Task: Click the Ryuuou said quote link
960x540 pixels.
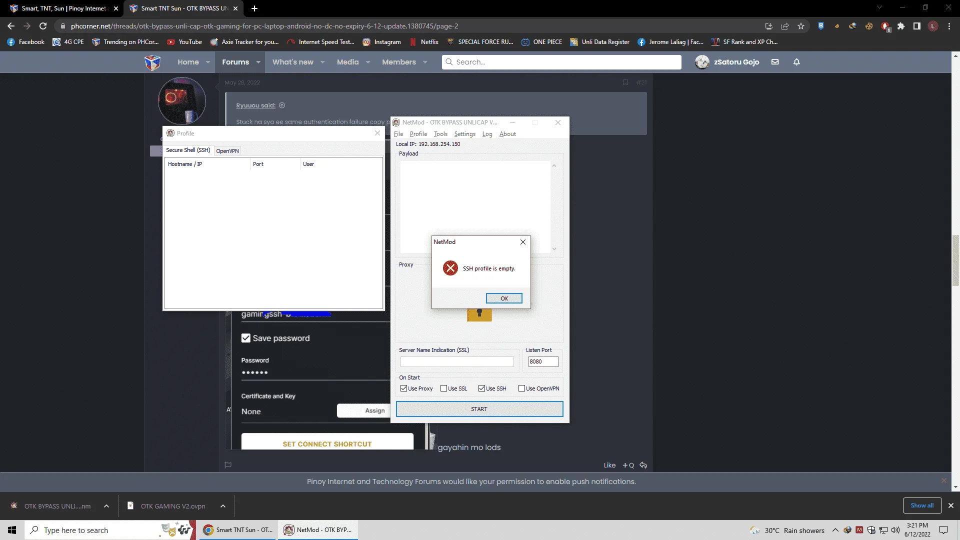Action: click(x=255, y=105)
